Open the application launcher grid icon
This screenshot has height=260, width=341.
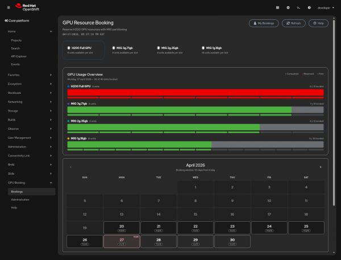coord(277,7)
